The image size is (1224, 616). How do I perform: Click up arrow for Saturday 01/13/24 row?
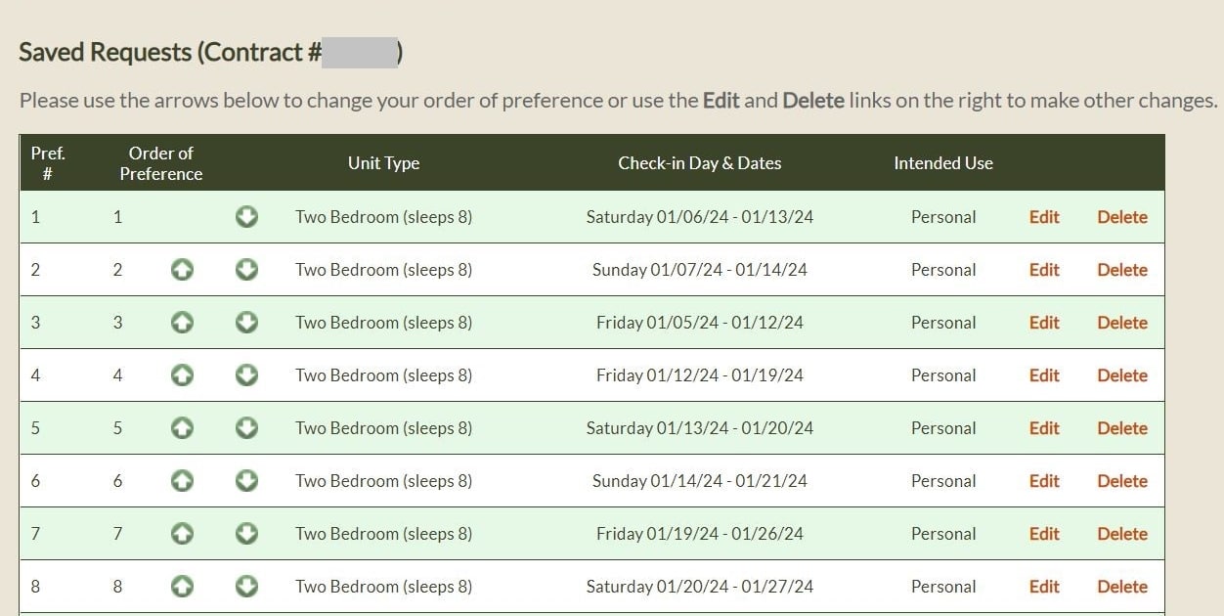click(x=182, y=428)
